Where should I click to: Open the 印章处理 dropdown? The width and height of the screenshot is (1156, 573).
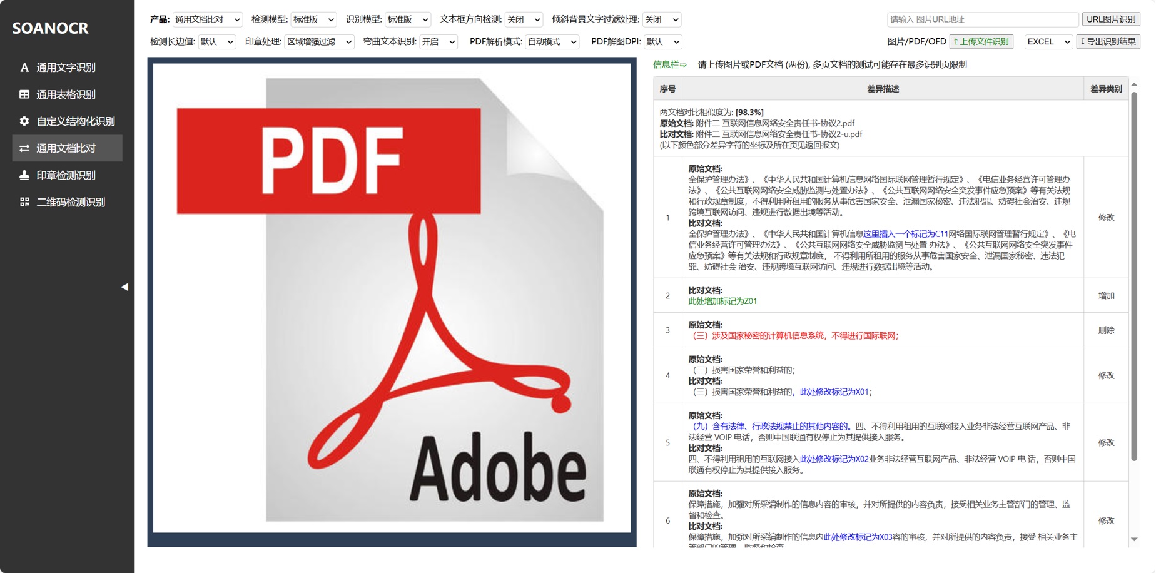(320, 42)
